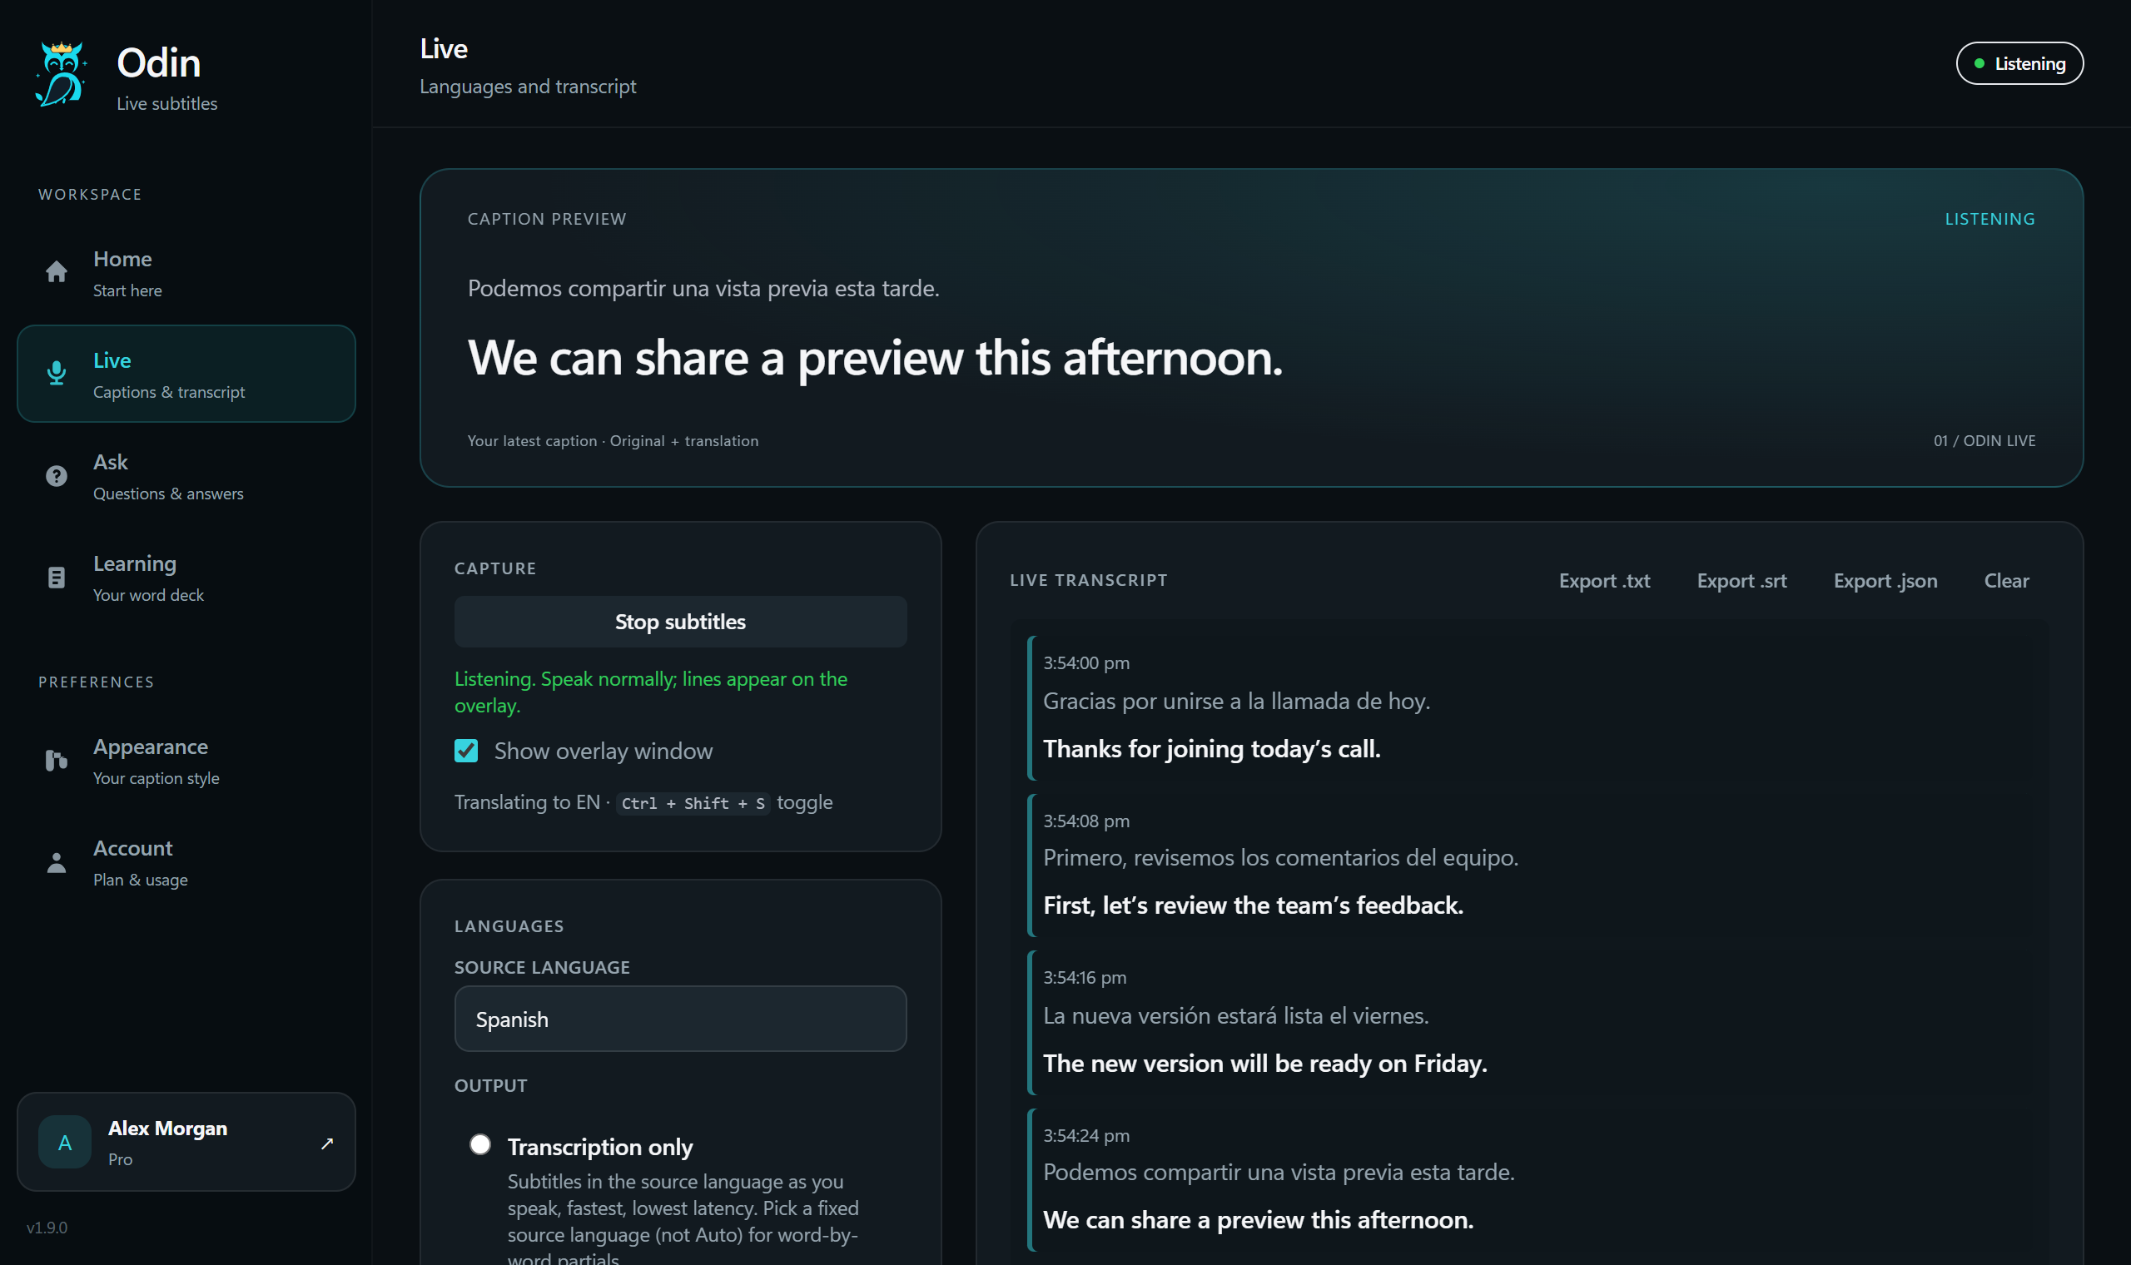Open Appearance Your caption style
The height and width of the screenshot is (1265, 2131).
click(x=186, y=761)
